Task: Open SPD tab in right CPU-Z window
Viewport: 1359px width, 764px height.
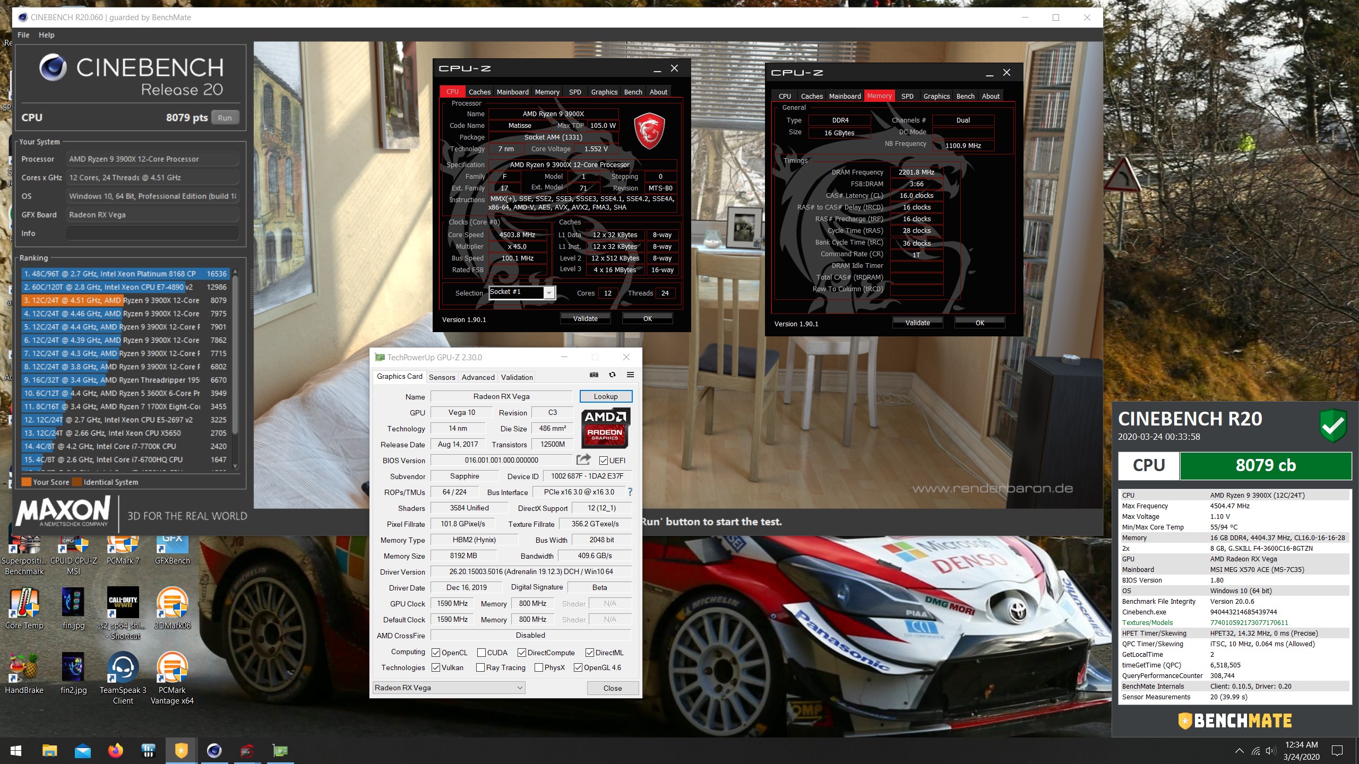Action: pyautogui.click(x=907, y=96)
